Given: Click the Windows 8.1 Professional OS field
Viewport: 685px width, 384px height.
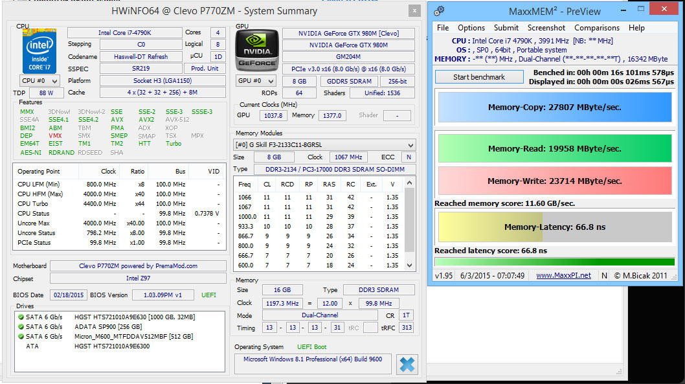Looking at the screenshot, I should 313,363.
